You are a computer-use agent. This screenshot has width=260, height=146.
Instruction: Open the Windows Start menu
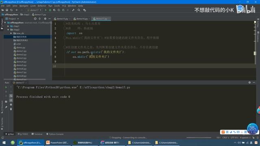click(x=4, y=142)
